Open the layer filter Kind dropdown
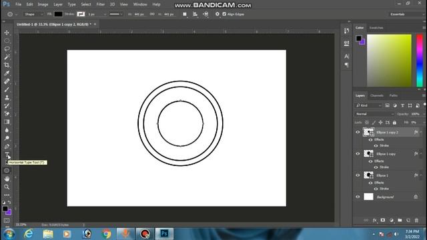The image size is (427, 240). (x=369, y=105)
